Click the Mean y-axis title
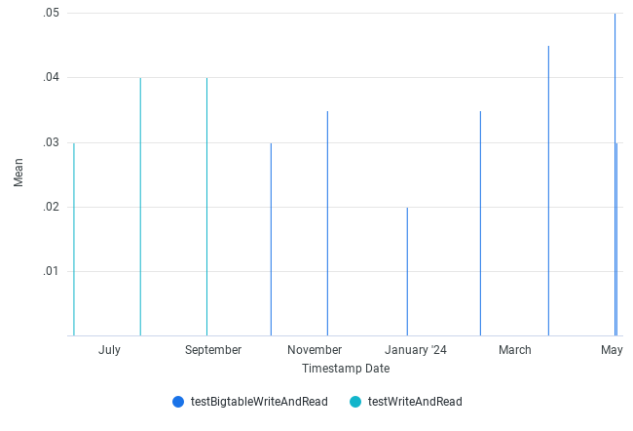 [19, 175]
